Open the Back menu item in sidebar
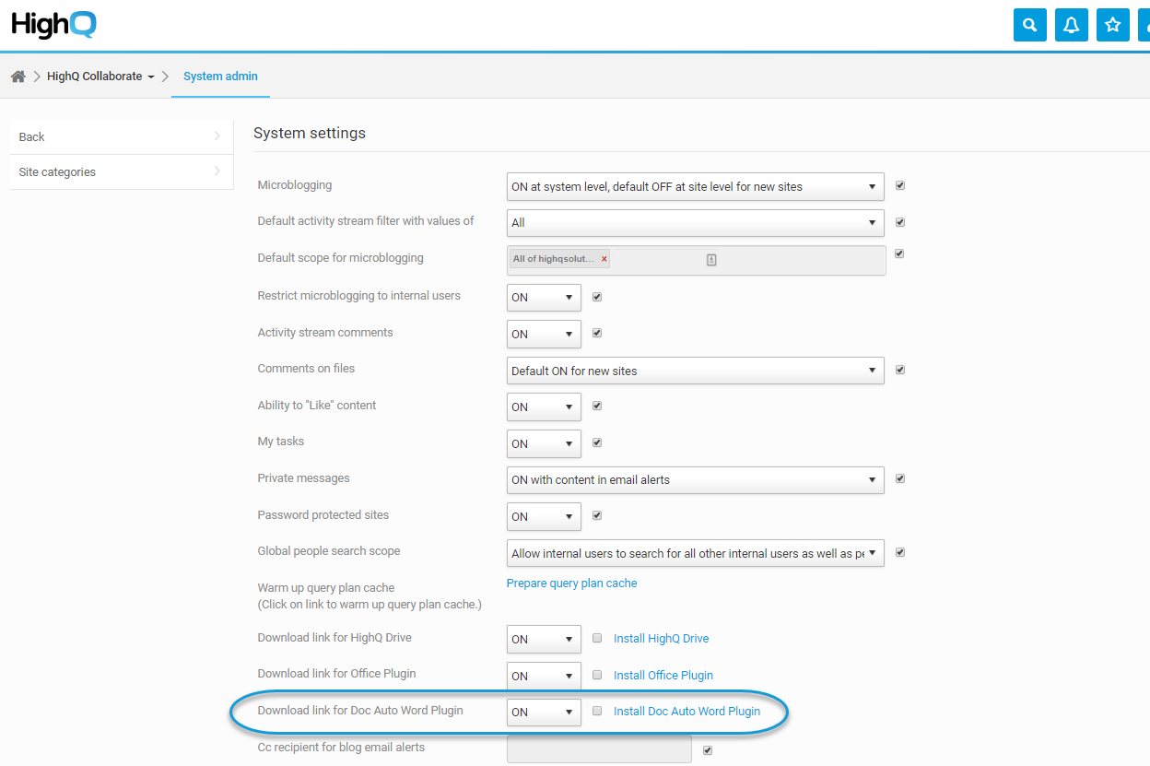 (x=121, y=136)
